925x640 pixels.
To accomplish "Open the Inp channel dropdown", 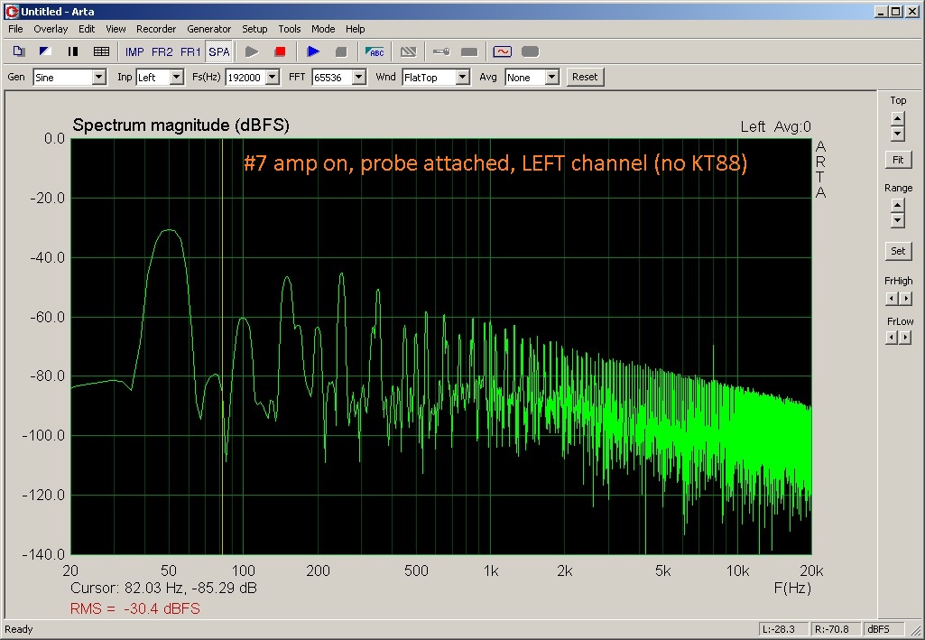I will [x=176, y=78].
